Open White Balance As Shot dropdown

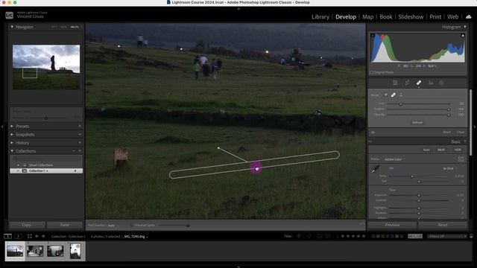pyautogui.click(x=449, y=168)
